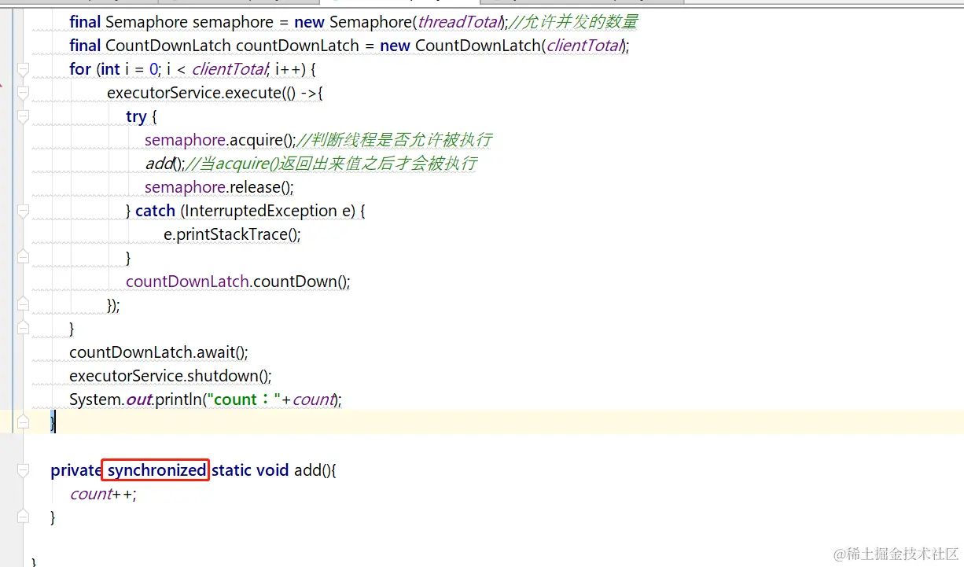
Task: Click semaphore.release() call
Action: pyautogui.click(x=219, y=187)
